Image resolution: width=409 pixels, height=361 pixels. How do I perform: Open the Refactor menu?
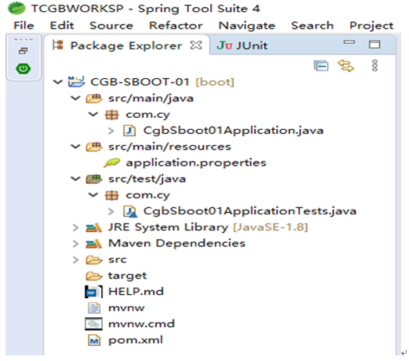click(176, 26)
